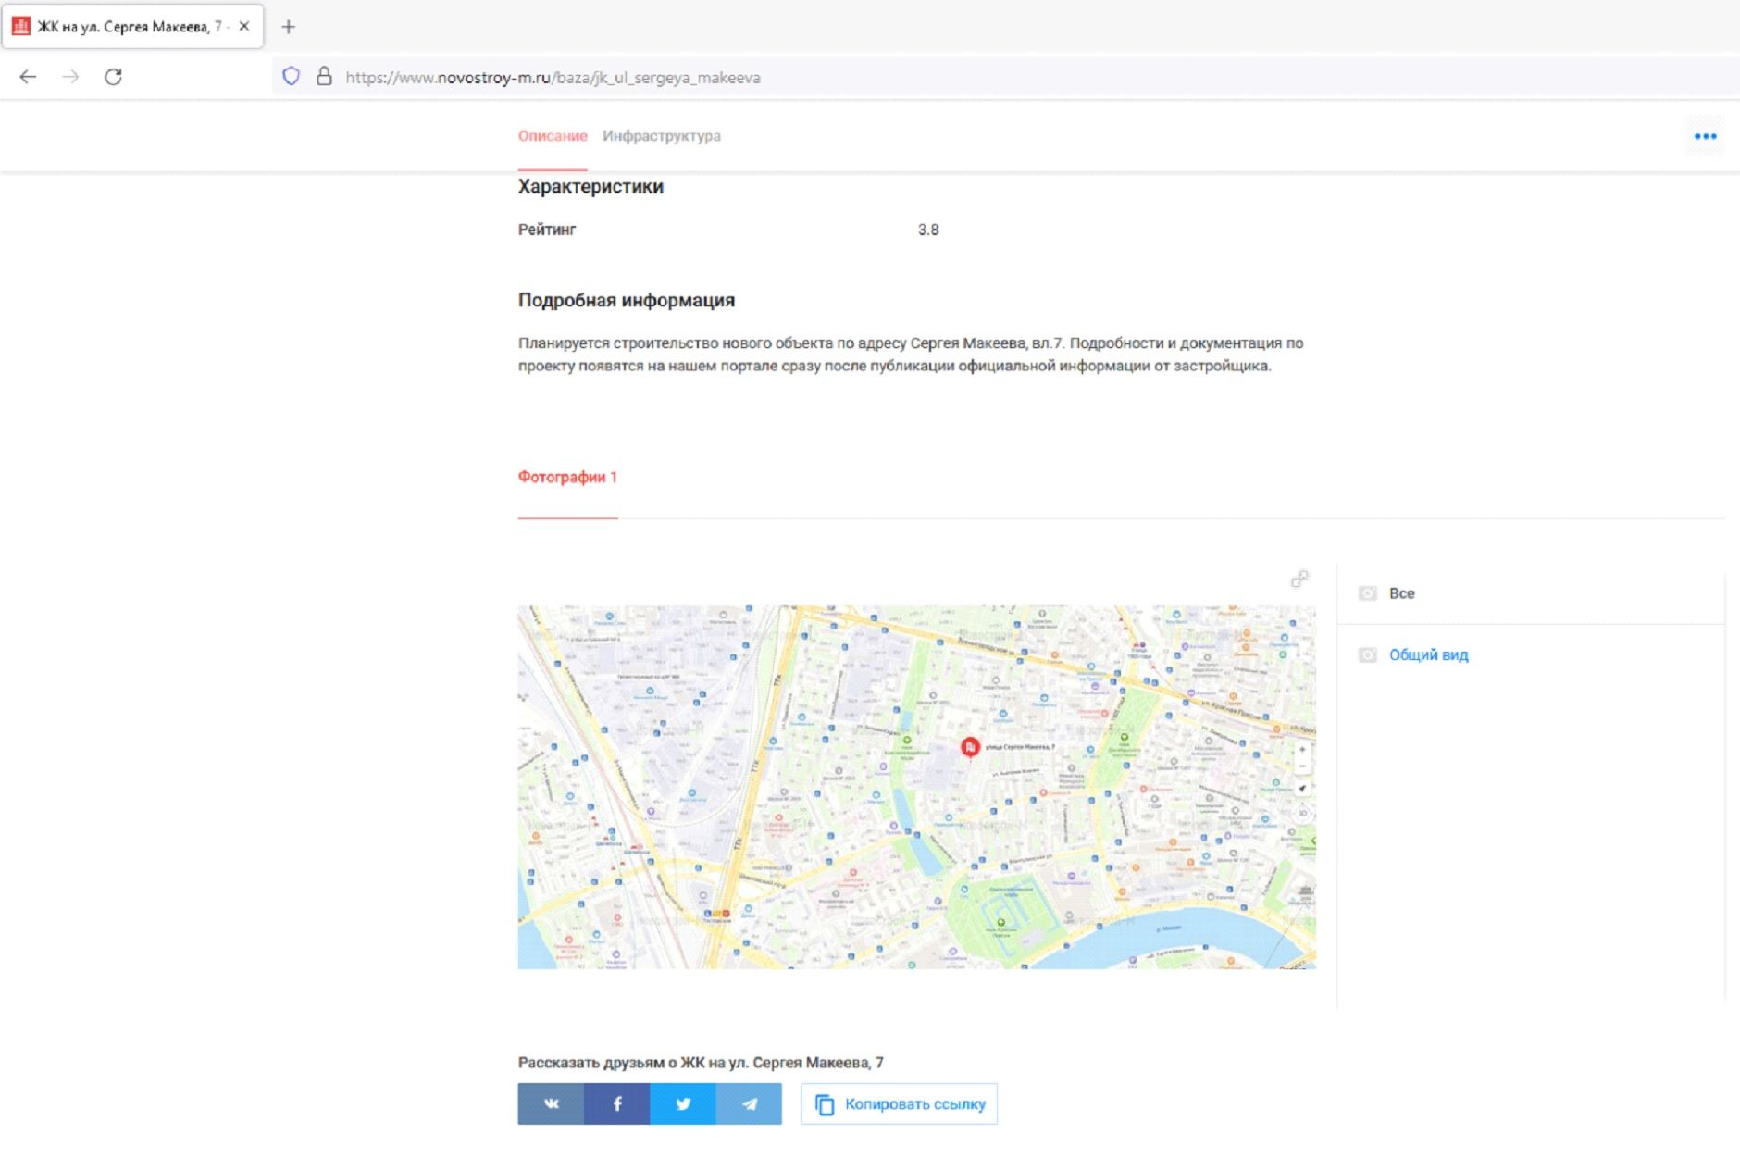Share to Facebook using its icon
1740x1159 pixels.
coord(616,1103)
